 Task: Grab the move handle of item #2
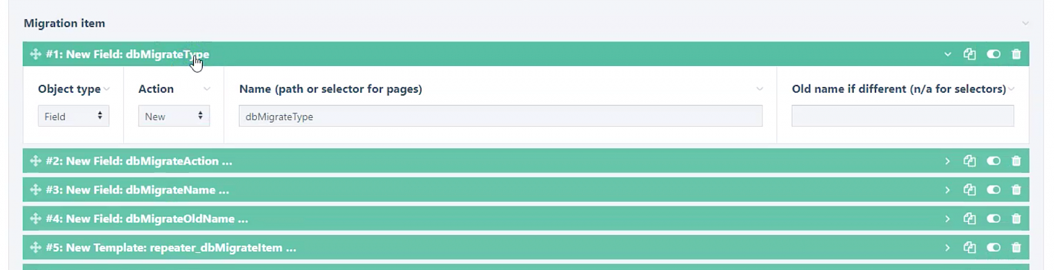[x=35, y=161]
